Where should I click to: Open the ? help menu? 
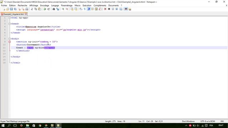[121, 5]
